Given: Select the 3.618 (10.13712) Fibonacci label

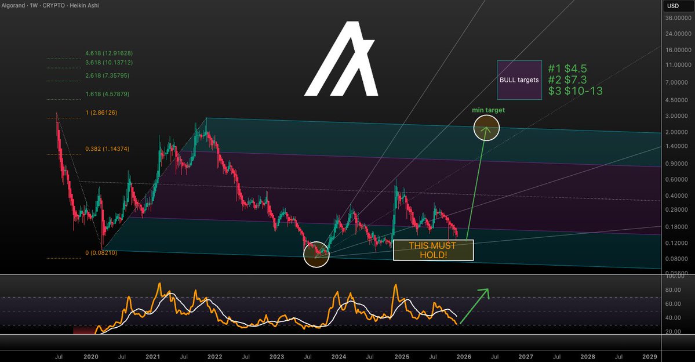Looking at the screenshot, I should click(109, 63).
